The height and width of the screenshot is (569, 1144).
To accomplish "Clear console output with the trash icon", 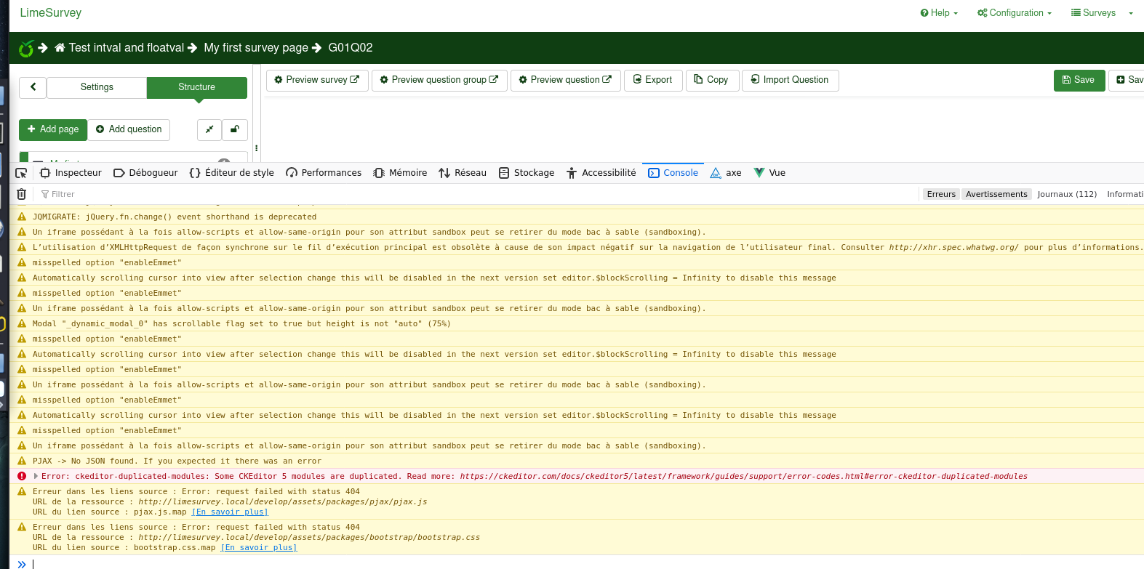I will pyautogui.click(x=22, y=194).
